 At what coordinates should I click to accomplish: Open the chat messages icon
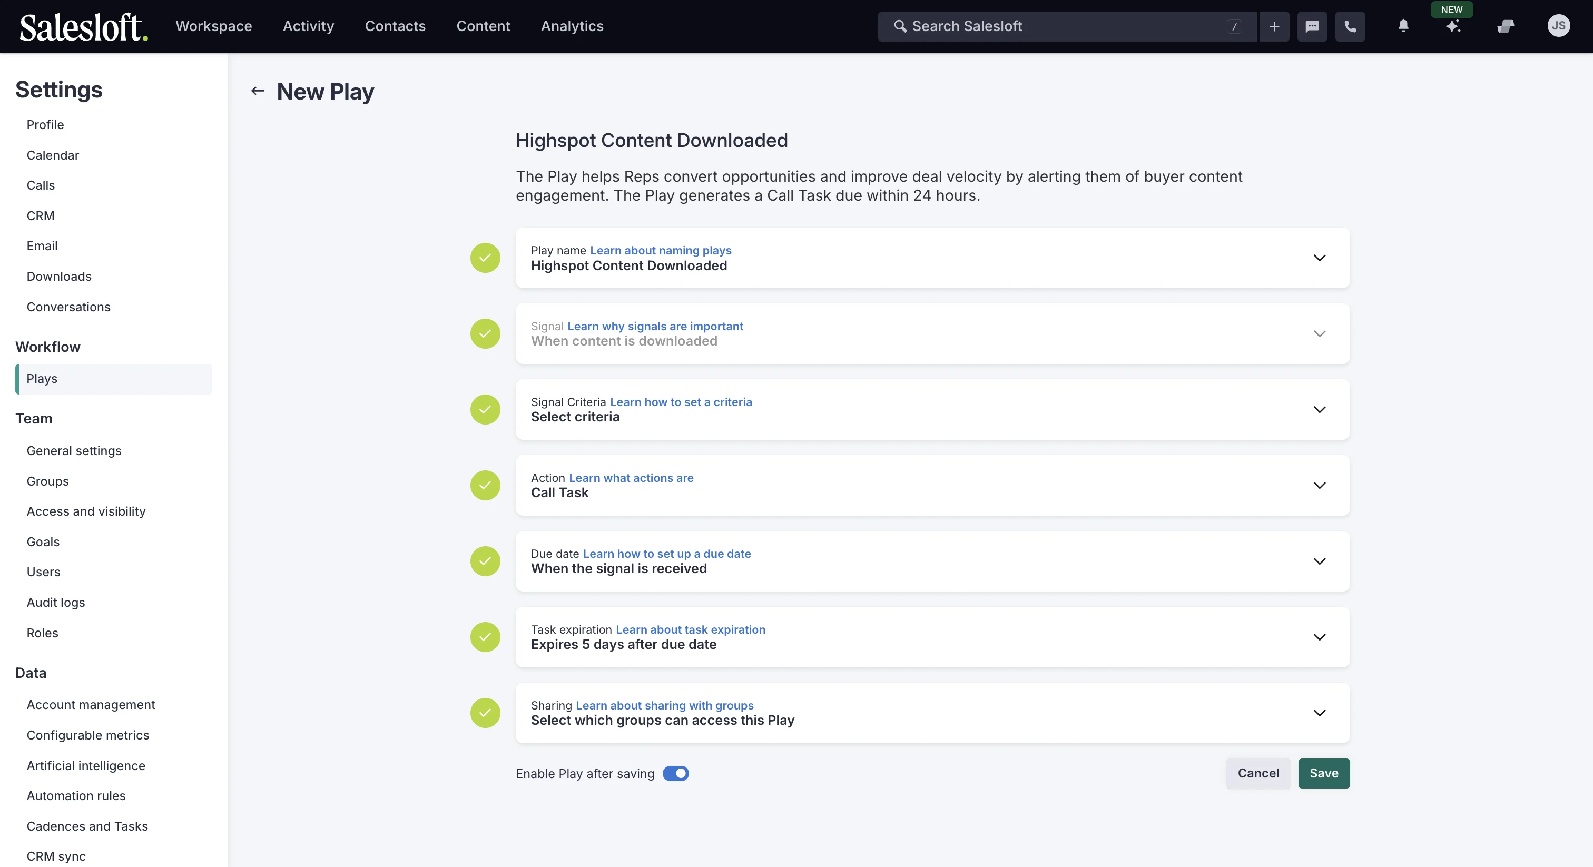[1312, 26]
